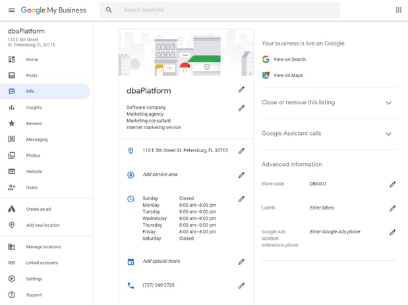Screen dimensions: 408x305
Task: Click the Insights bar chart icon
Action: pyautogui.click(x=11, y=107)
